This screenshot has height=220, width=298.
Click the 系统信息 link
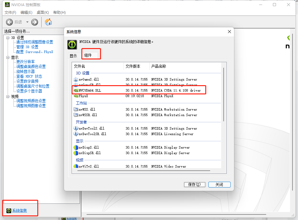[20, 211]
